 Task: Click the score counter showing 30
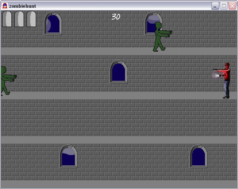(x=116, y=17)
